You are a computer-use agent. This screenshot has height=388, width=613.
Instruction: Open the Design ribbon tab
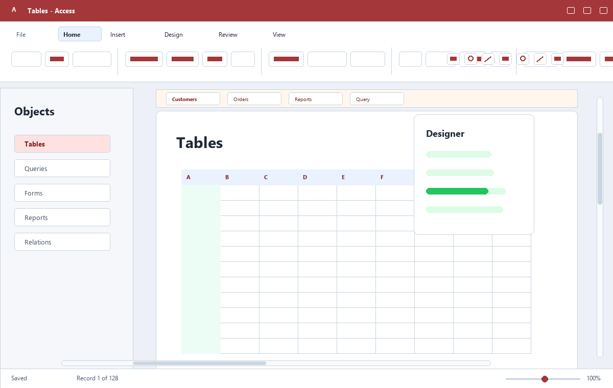(174, 35)
